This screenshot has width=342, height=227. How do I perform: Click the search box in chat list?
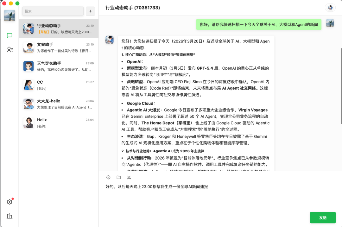click(53, 11)
